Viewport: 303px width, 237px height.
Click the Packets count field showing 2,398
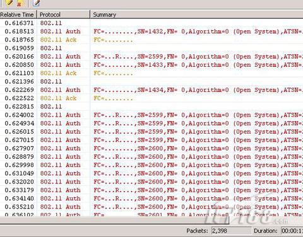(231, 231)
